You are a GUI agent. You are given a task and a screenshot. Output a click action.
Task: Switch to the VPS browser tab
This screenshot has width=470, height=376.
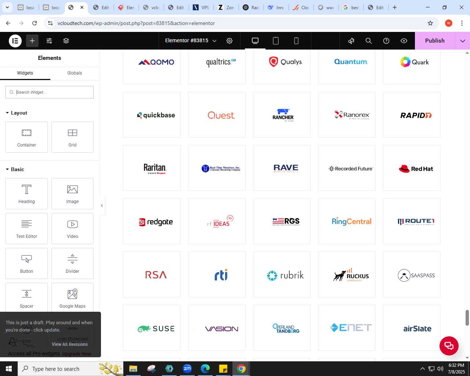(x=201, y=7)
